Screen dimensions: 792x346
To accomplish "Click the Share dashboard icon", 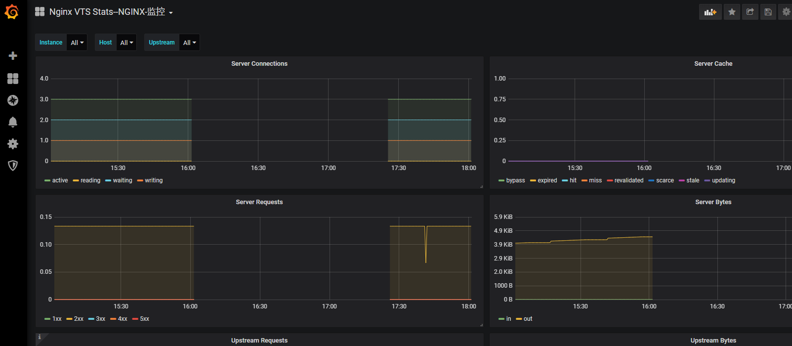I will pyautogui.click(x=750, y=12).
